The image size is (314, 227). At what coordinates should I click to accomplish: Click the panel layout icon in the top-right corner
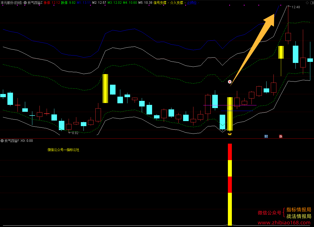(x=311, y=3)
